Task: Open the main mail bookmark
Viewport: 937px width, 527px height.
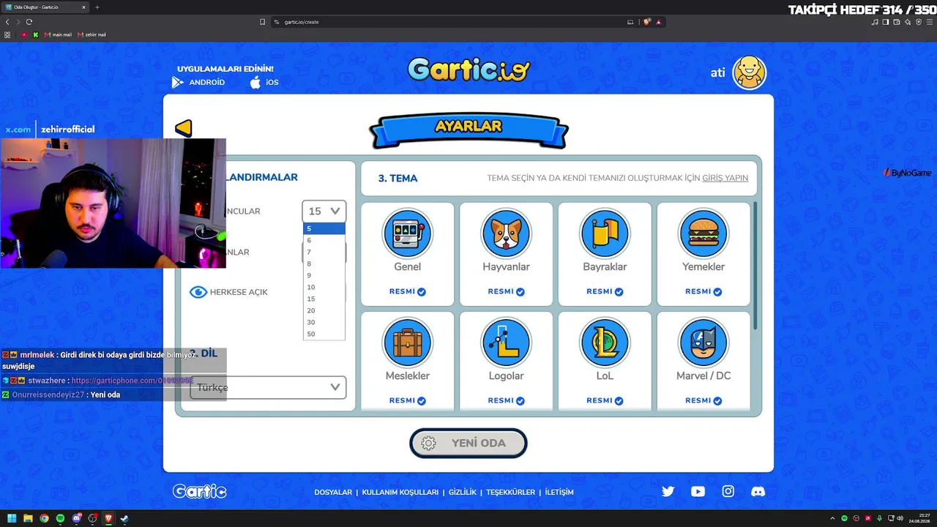Action: pyautogui.click(x=58, y=34)
